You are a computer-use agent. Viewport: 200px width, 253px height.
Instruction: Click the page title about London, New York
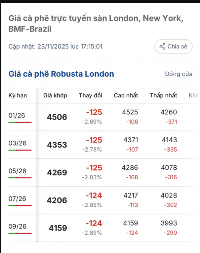96,23
